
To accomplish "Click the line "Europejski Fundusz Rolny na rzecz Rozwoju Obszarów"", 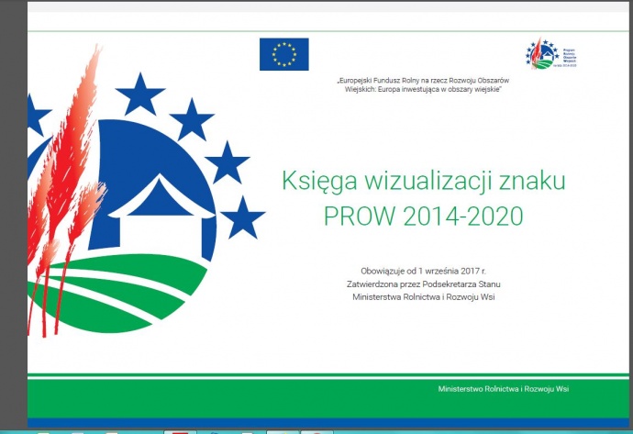I will [x=423, y=81].
